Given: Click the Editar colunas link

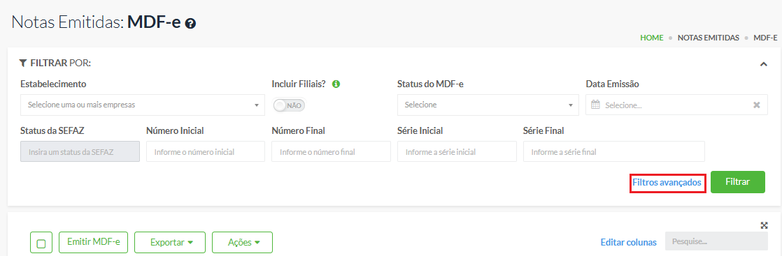Looking at the screenshot, I should (x=628, y=243).
